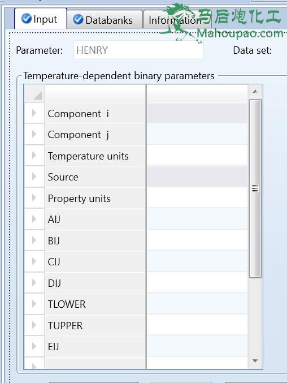This screenshot has width=287, height=383.
Task: Expand the Component j row marker
Action: 34,134
